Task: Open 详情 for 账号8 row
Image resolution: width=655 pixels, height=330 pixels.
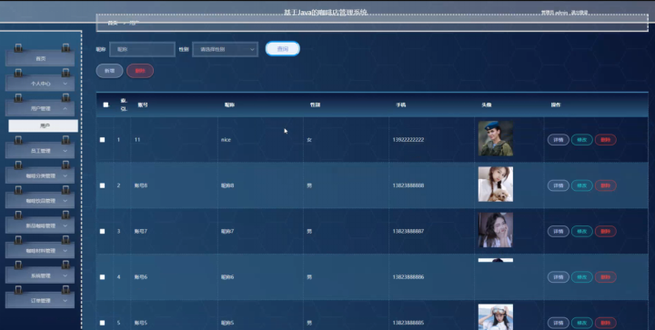Action: [558, 185]
